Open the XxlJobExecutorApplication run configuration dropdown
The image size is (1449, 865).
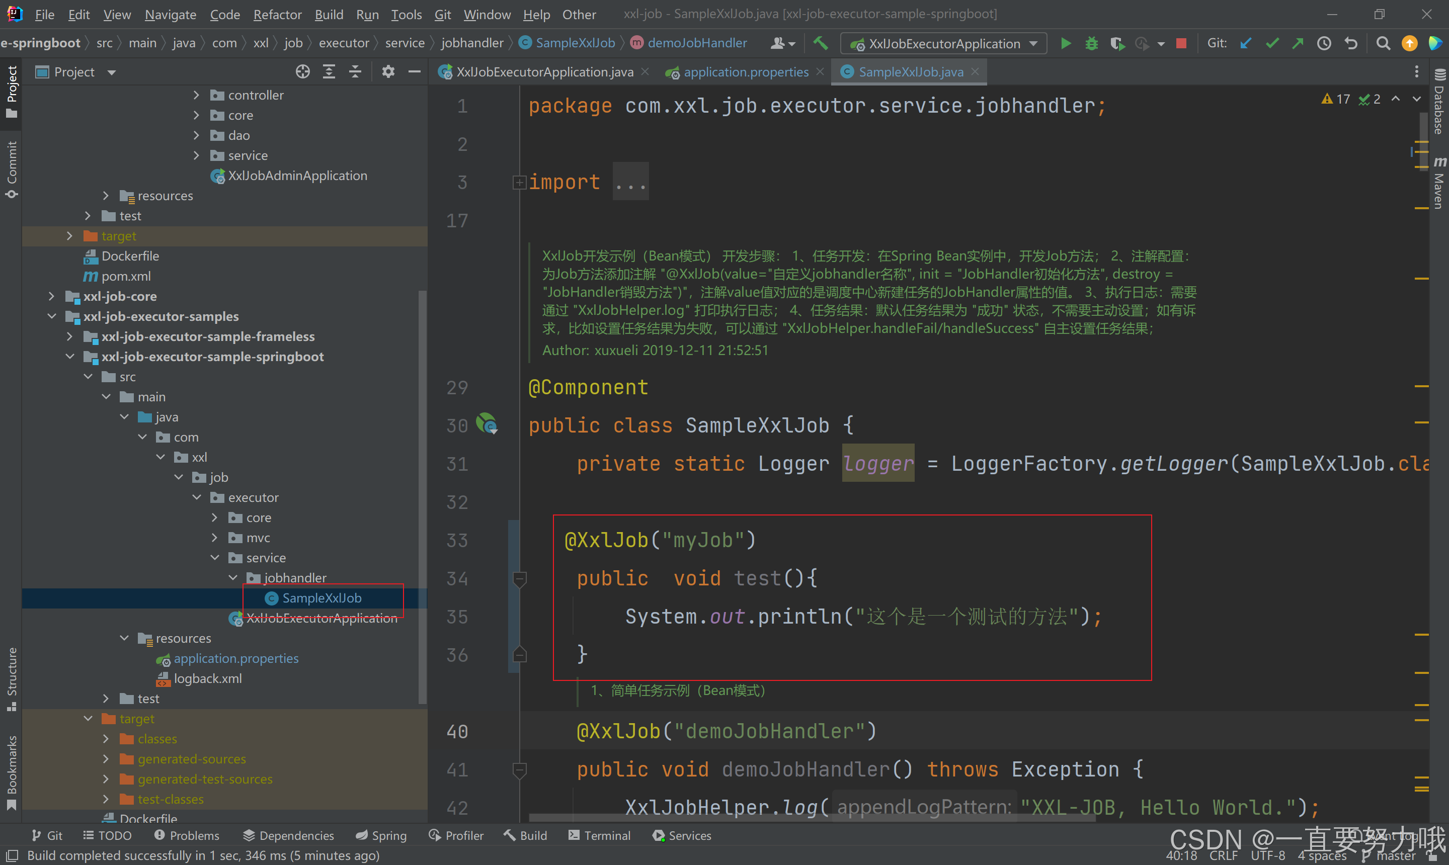(944, 44)
